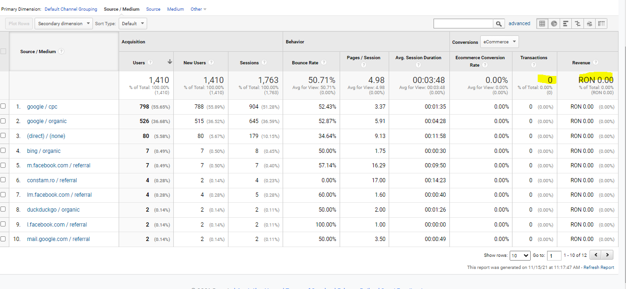Tick the checkbox for mail.google.com / referral row
The image size is (626, 289).
(3, 239)
